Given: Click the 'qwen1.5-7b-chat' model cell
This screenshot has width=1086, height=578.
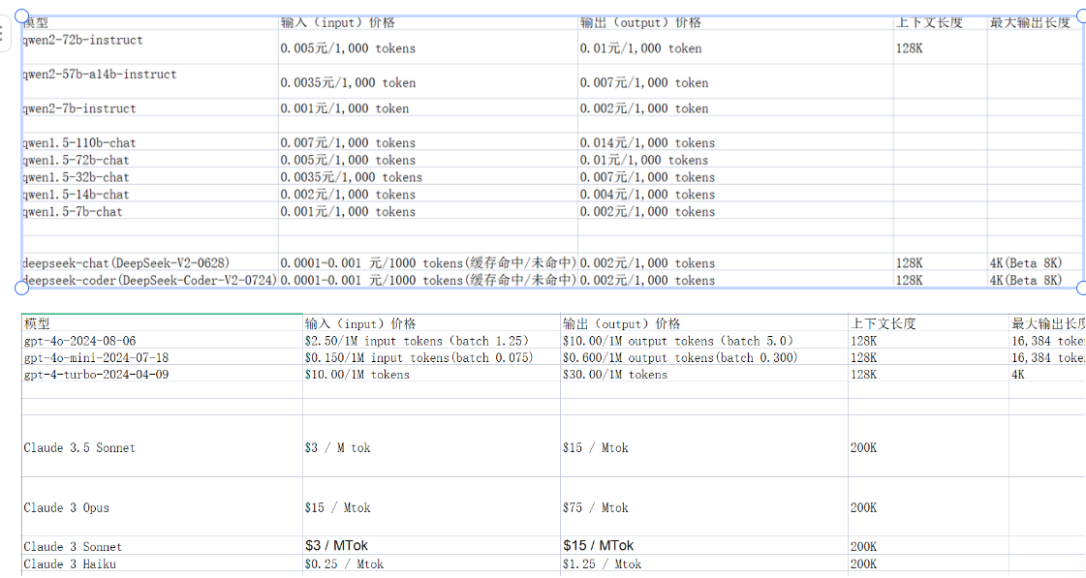Looking at the screenshot, I should (x=73, y=212).
